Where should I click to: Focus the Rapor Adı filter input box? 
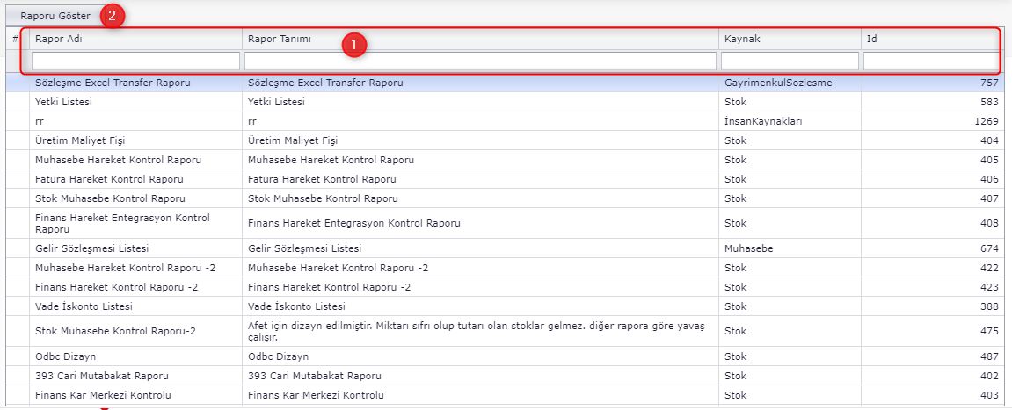[x=135, y=61]
